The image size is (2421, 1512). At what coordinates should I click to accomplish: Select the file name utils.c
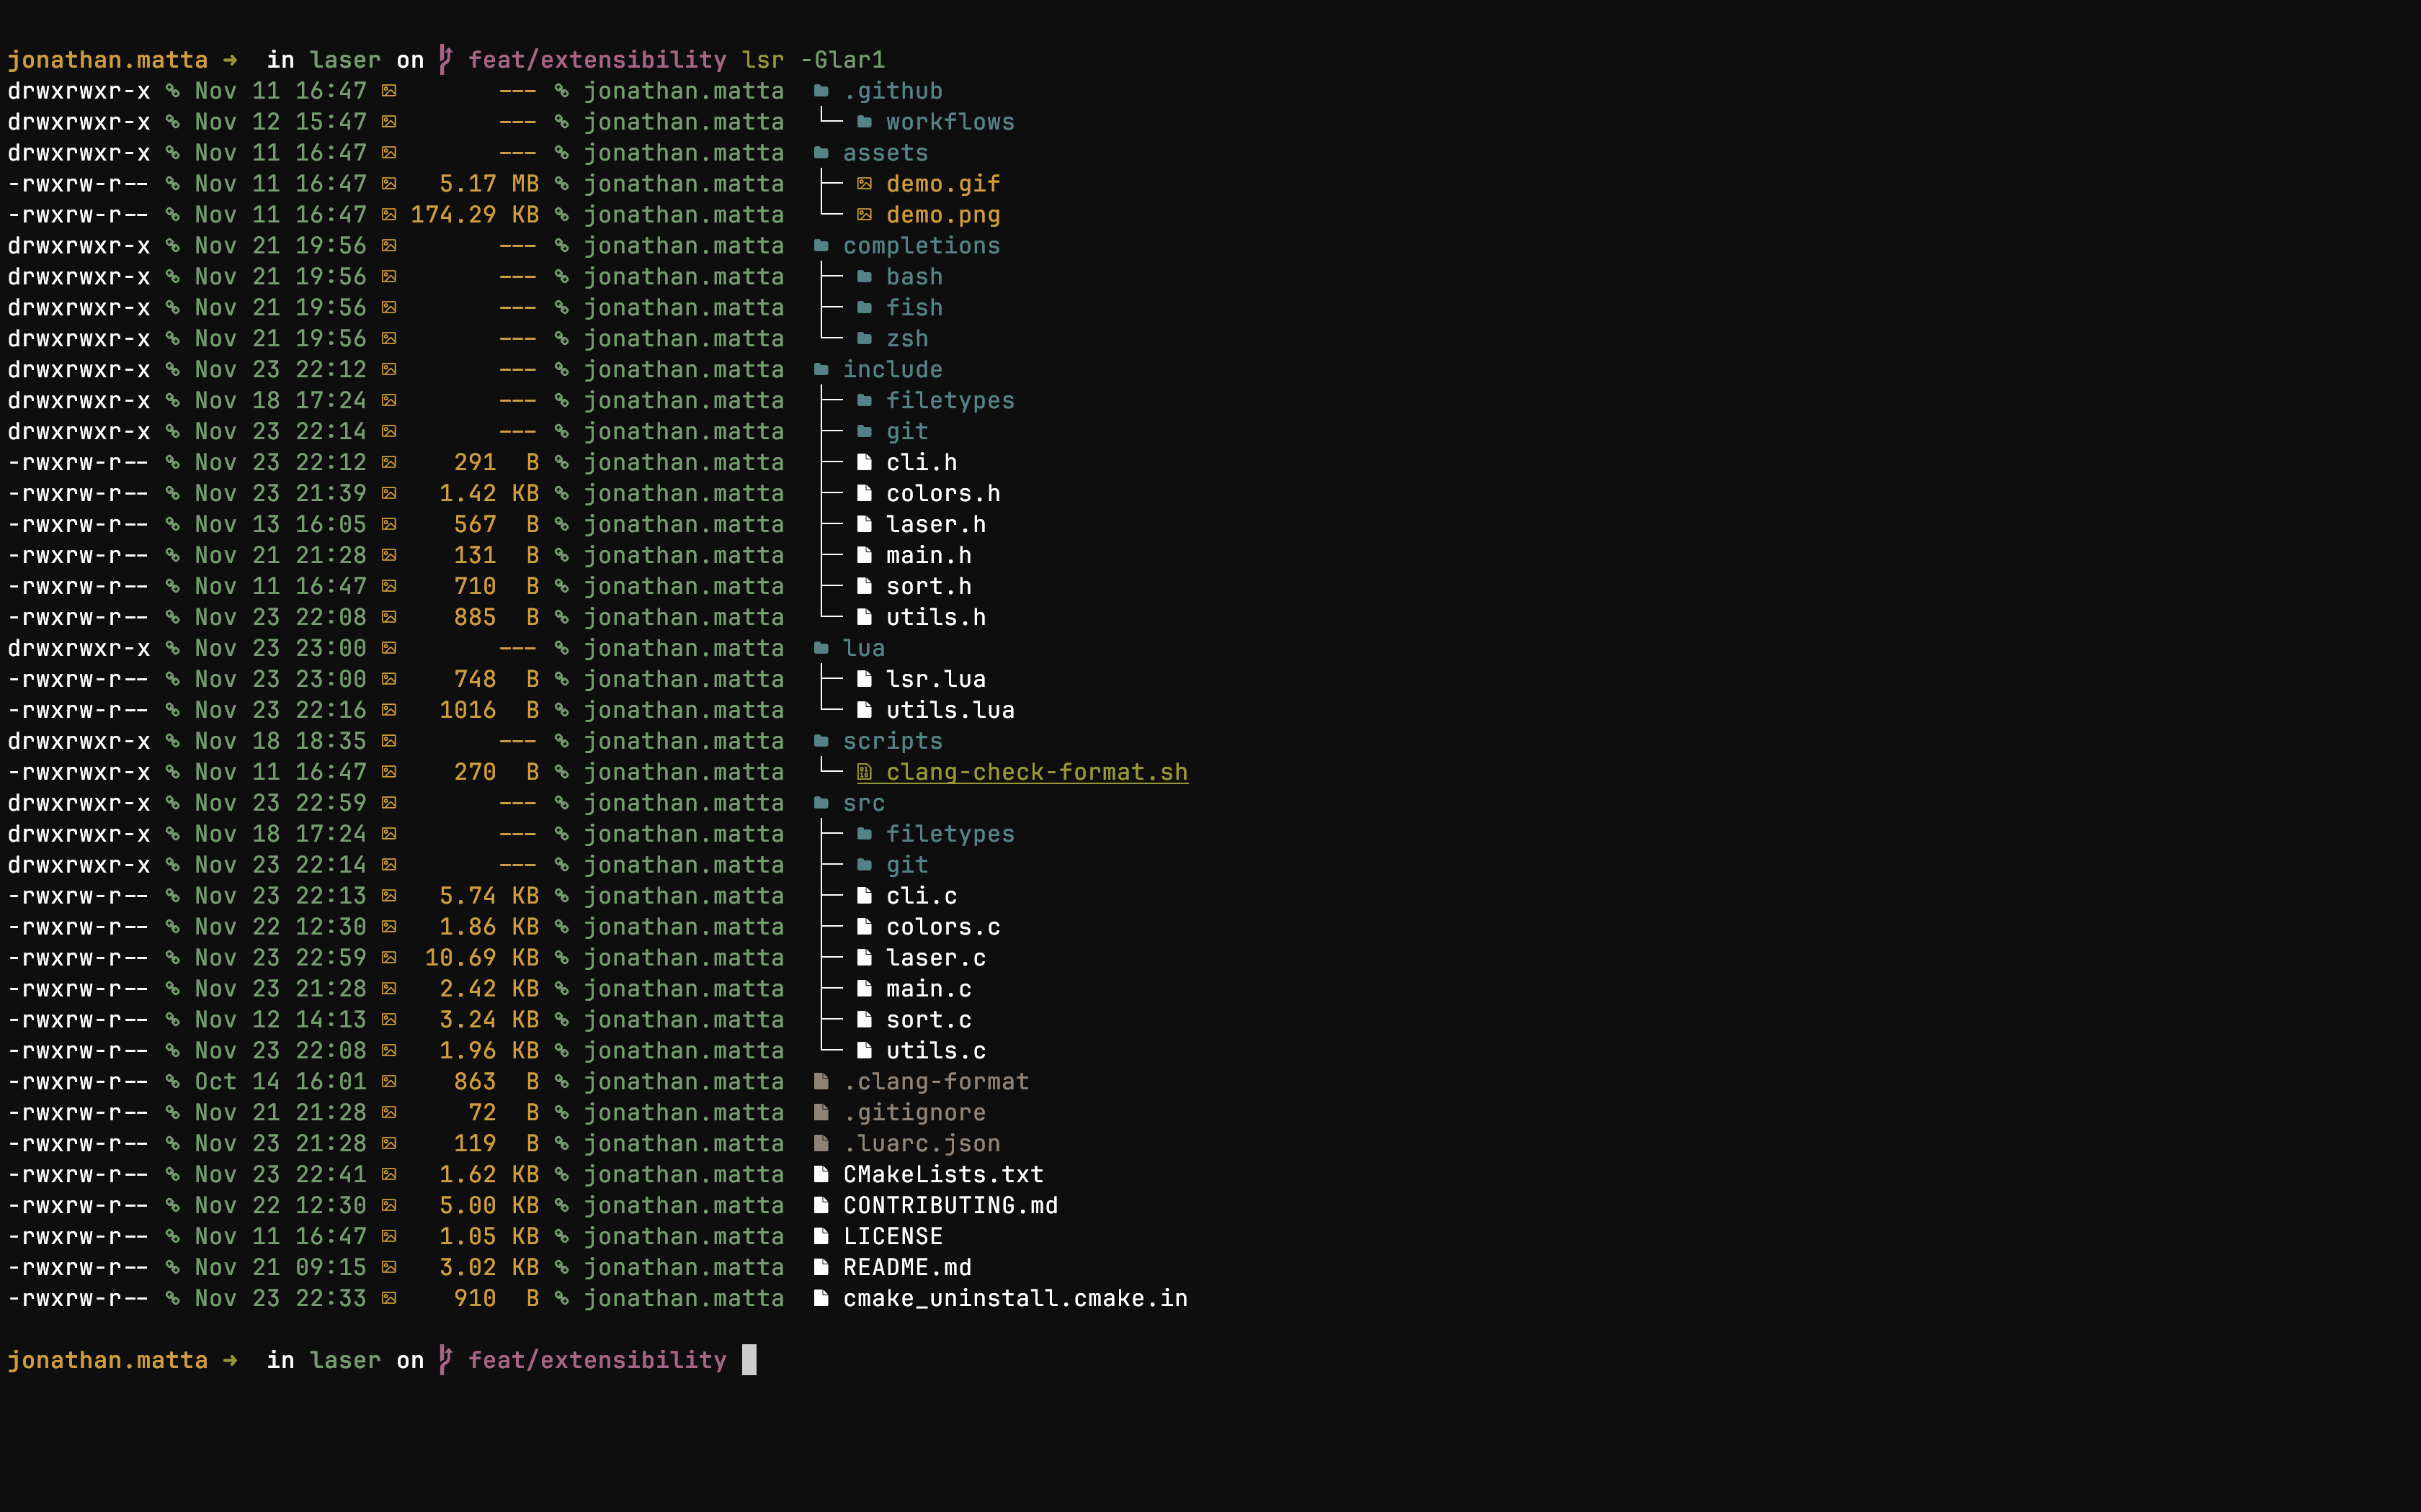point(935,1051)
